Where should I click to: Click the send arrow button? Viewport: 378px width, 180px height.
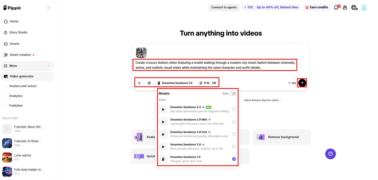pyautogui.click(x=302, y=83)
